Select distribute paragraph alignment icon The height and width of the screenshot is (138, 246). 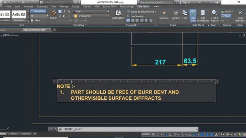(x=151, y=20)
